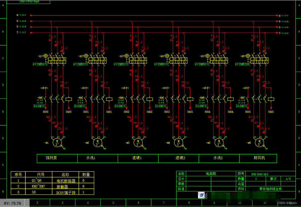Click the contactor coil above terminal 0400
Screen dimensions: 301x207
tap(69, 99)
